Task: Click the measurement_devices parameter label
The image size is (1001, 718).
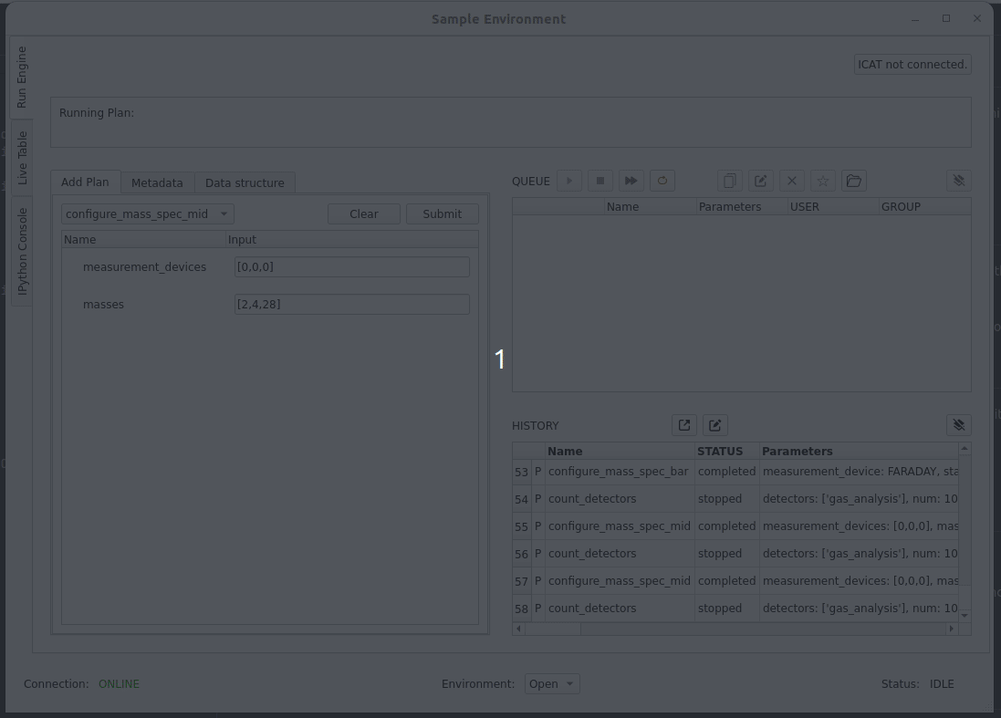Action: click(144, 266)
